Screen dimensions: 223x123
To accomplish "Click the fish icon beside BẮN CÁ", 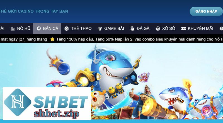I will 38,29.
